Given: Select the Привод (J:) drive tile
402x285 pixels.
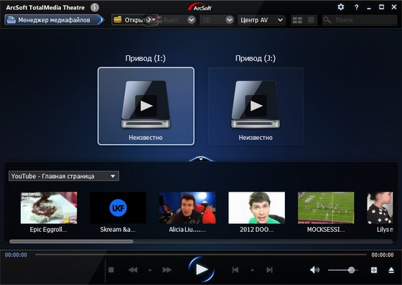Looking at the screenshot, I should 256,106.
